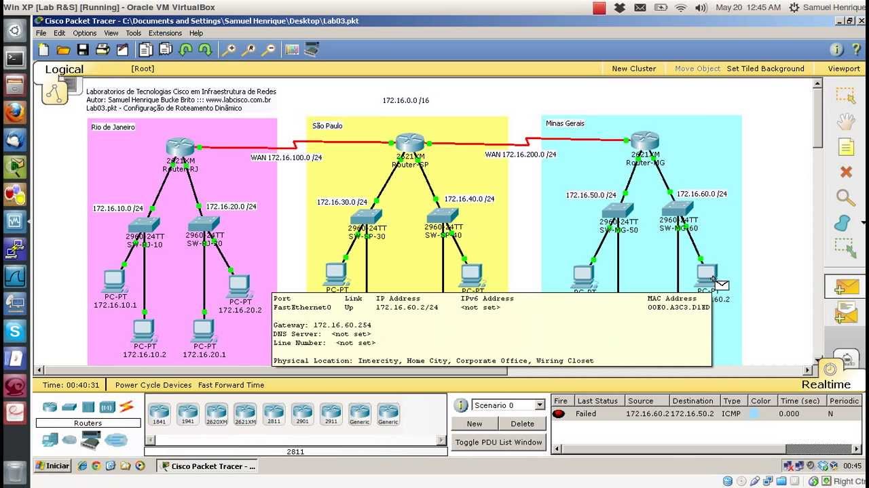Click the Copy toolbar icon
The image size is (869, 488).
[x=146, y=49]
